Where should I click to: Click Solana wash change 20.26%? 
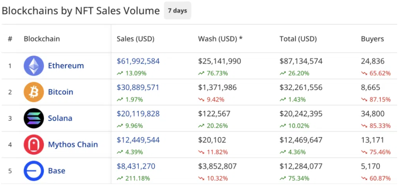[213, 126]
